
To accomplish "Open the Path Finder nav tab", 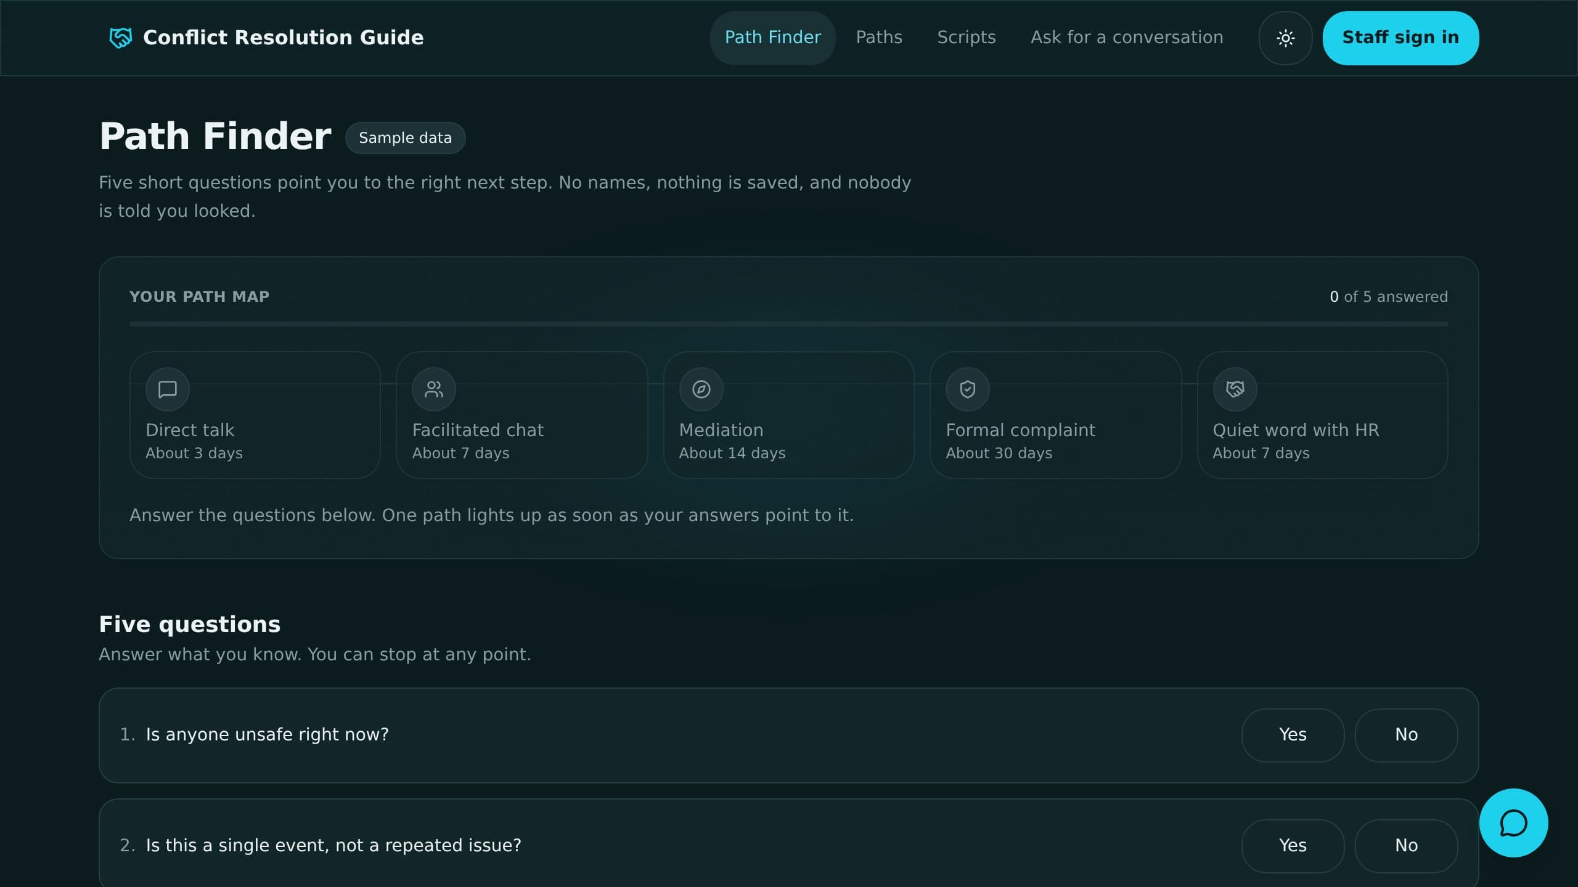I will [x=772, y=38].
